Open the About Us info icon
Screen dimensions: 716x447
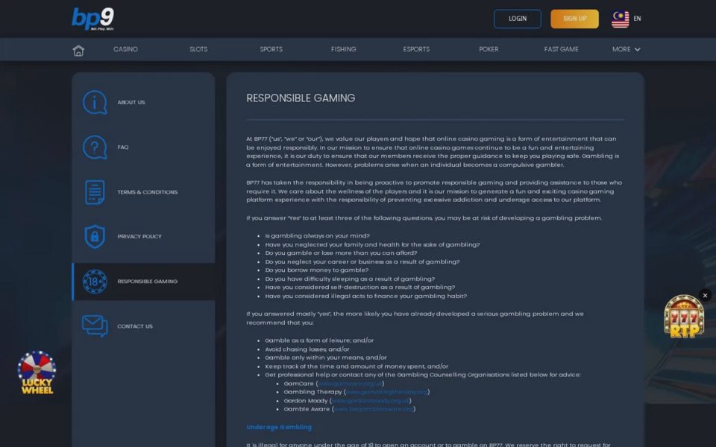pos(95,102)
